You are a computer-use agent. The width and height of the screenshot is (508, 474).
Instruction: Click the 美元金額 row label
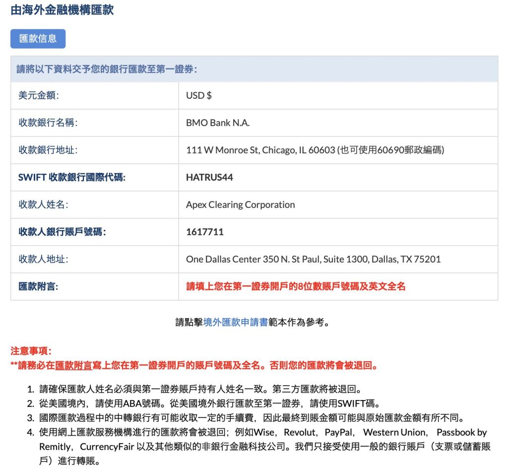point(39,95)
